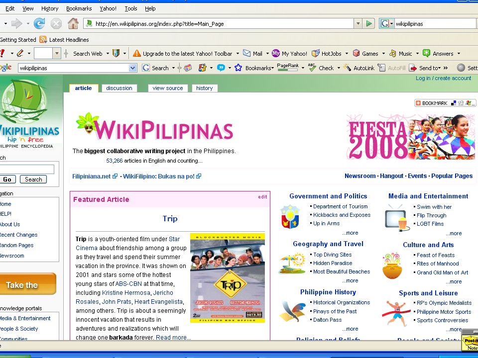Image resolution: width=478 pixels, height=358 pixels.
Task: Click the BOOKMARK share button
Action: coord(445,103)
